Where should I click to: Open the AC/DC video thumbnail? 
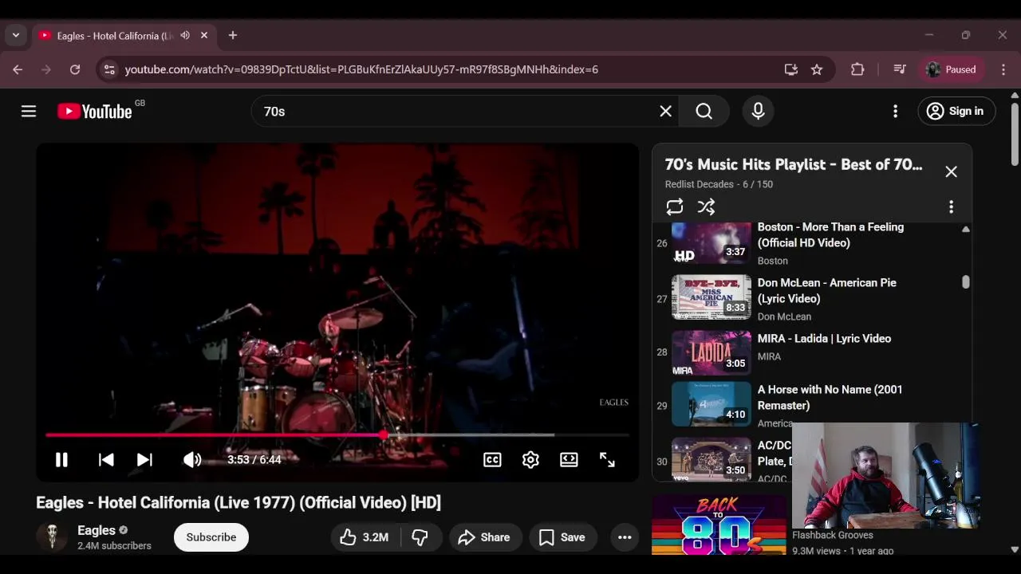tap(712, 458)
